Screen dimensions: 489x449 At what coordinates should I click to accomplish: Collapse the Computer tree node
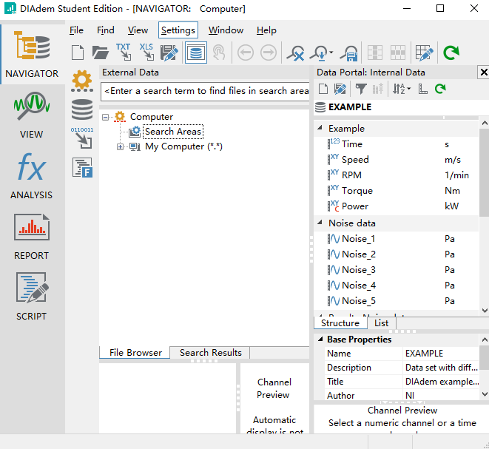[106, 117]
